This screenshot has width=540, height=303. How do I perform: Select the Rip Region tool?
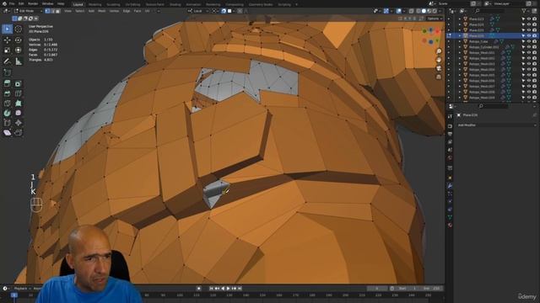tap(19, 133)
